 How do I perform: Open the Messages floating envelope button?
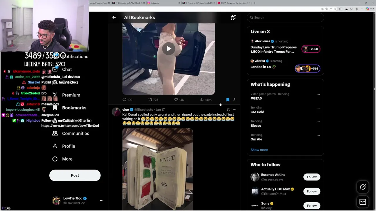click(363, 202)
